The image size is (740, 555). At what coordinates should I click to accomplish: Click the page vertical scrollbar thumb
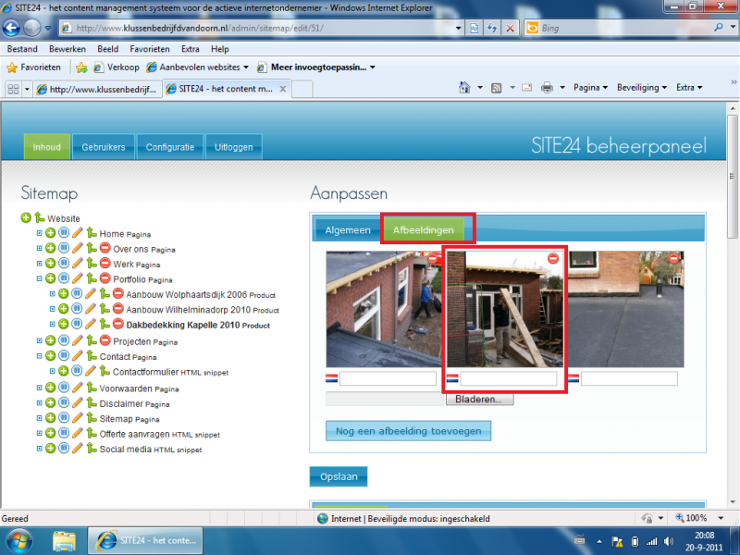point(732,176)
